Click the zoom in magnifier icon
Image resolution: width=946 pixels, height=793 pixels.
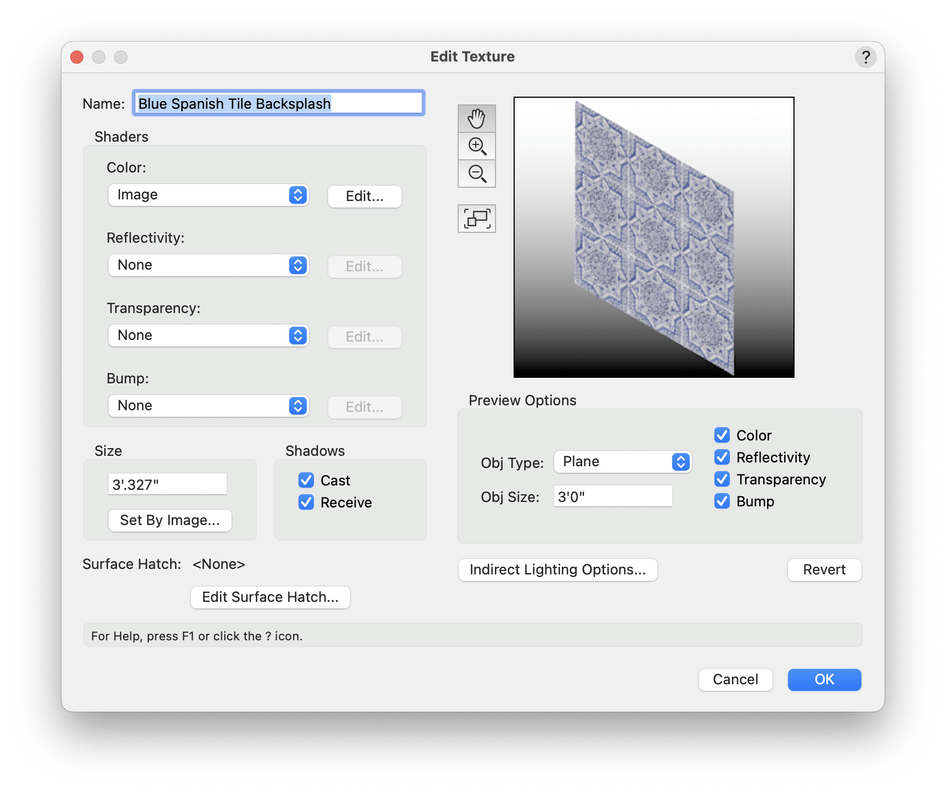coord(476,146)
